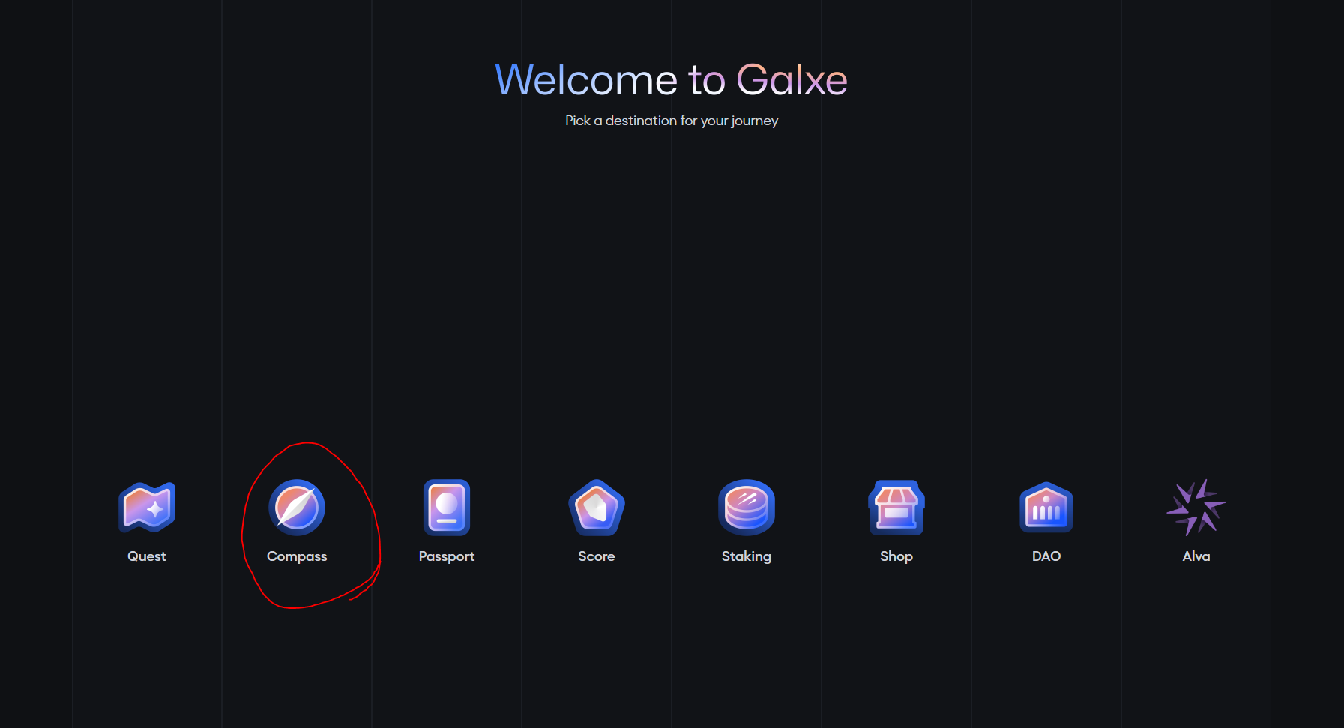Click the Score label

(597, 556)
